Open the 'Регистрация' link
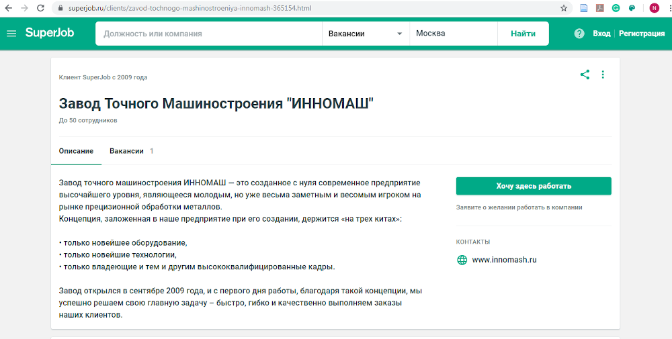This screenshot has height=339, width=672. (642, 34)
